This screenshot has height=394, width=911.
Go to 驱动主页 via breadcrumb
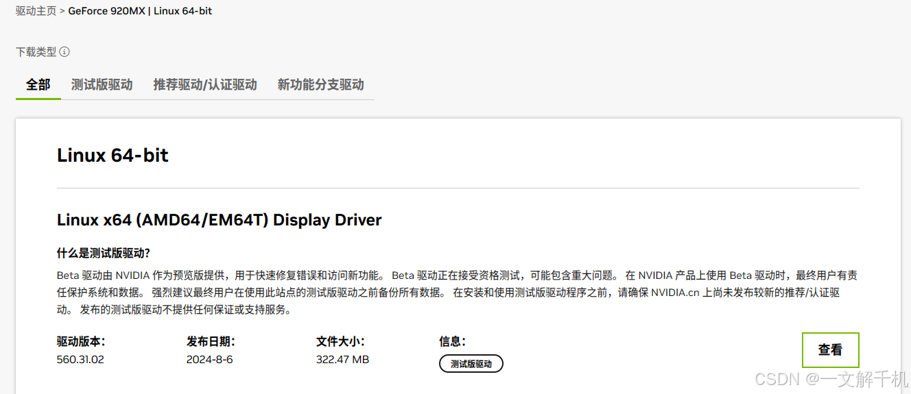pyautogui.click(x=36, y=12)
